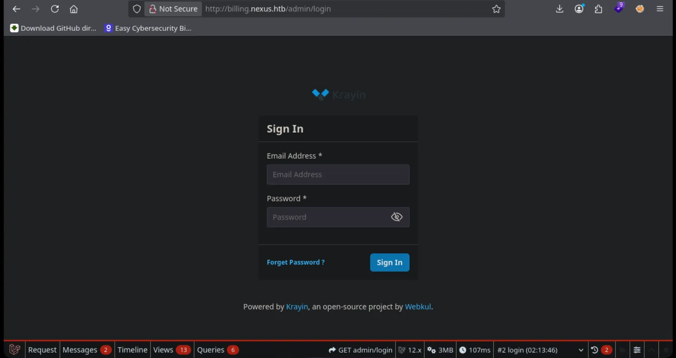Click the Laravel debugbar logo icon

[x=14, y=349]
